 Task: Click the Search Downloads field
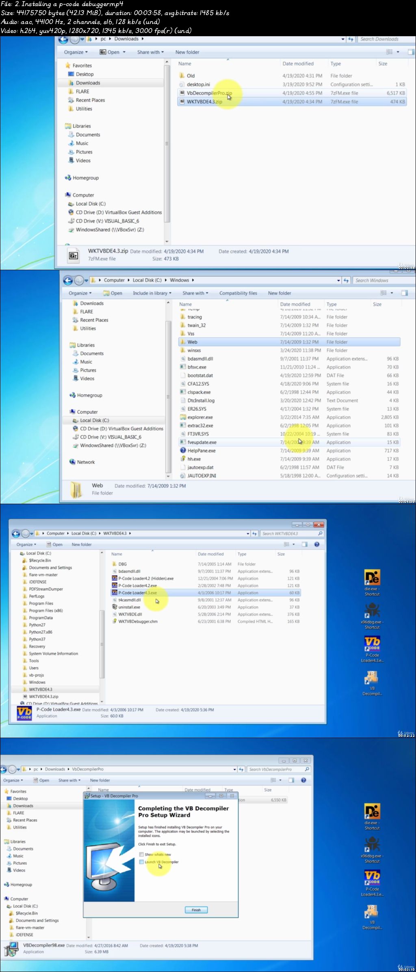click(386, 39)
